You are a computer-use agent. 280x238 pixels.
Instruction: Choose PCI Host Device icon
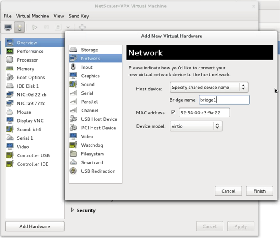[73, 128]
